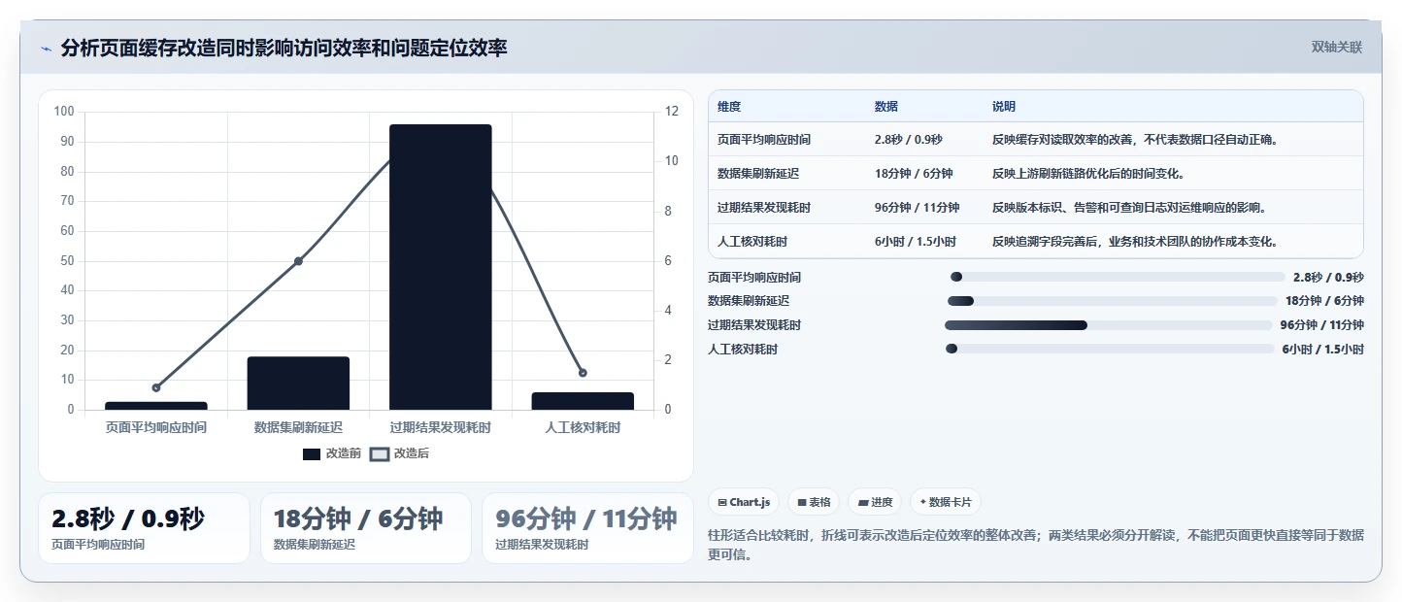Select the Chart.js tag

[x=744, y=502]
